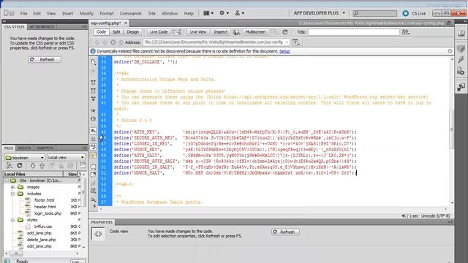Screen dimensions: 468x263
Task: Switch to Code view
Action: pyautogui.click(x=101, y=32)
